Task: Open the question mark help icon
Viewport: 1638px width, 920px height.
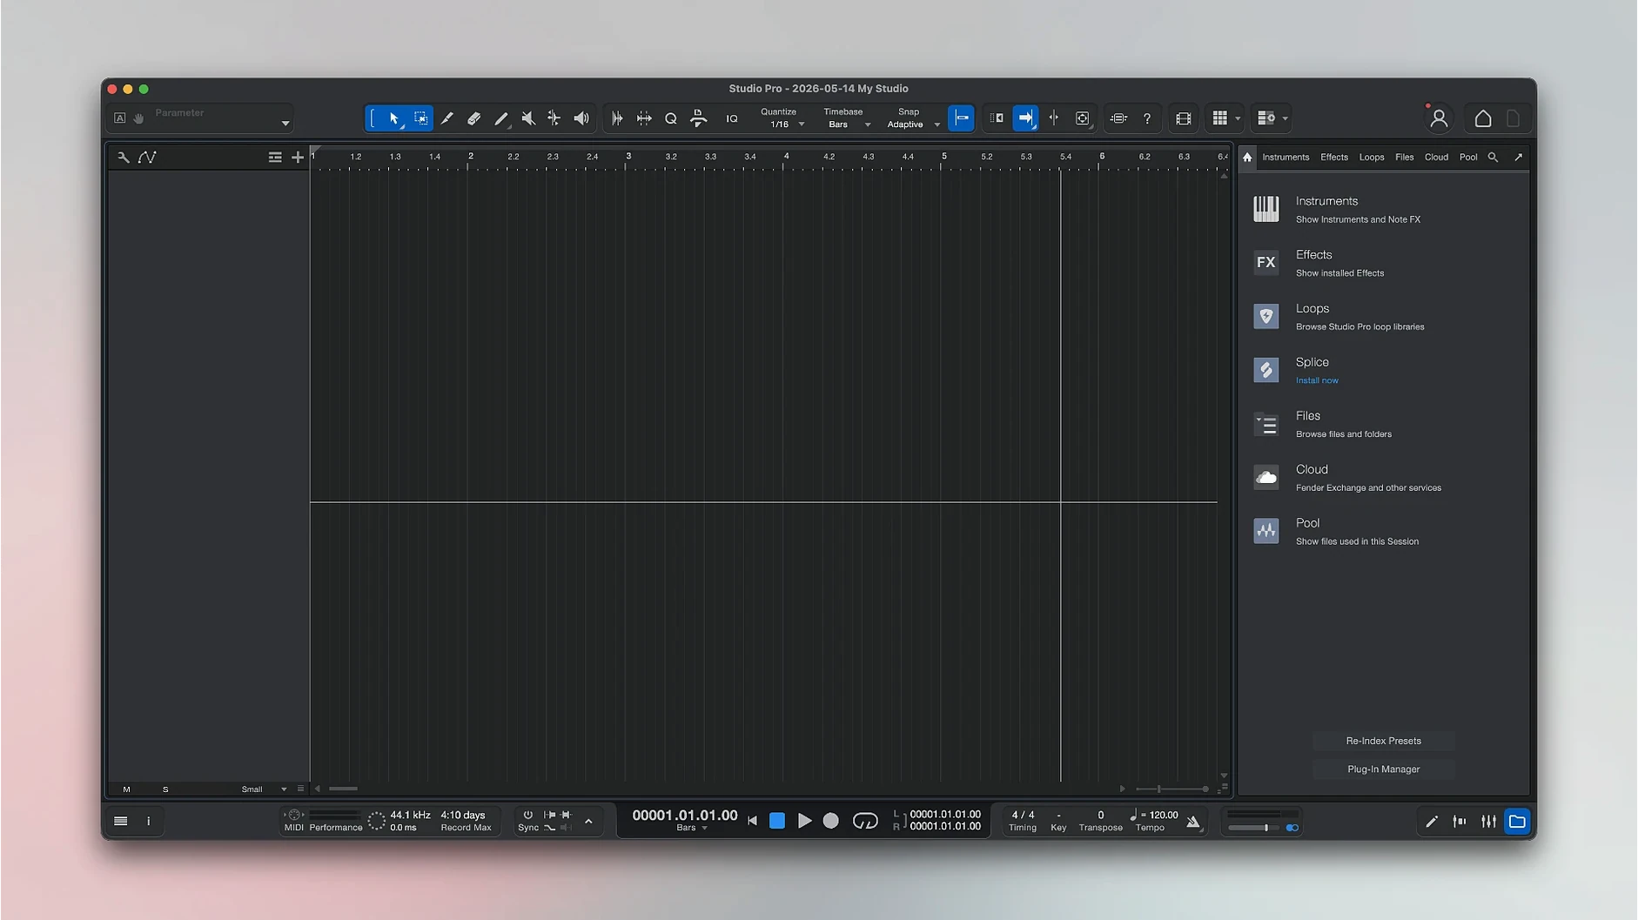Action: click(x=1147, y=118)
